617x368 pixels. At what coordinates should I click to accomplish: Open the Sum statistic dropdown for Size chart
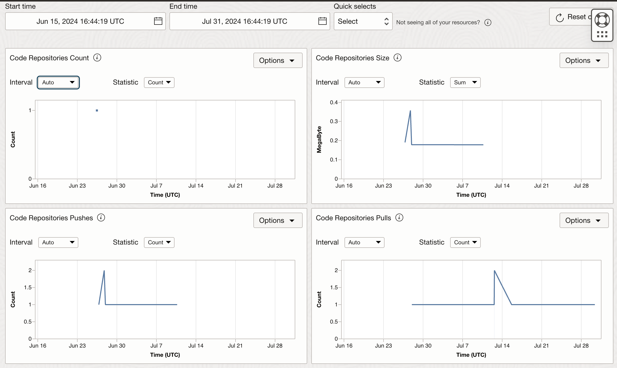465,82
